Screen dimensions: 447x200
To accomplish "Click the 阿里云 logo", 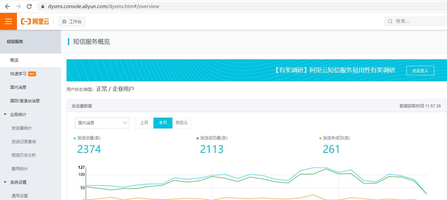I will (x=35, y=21).
